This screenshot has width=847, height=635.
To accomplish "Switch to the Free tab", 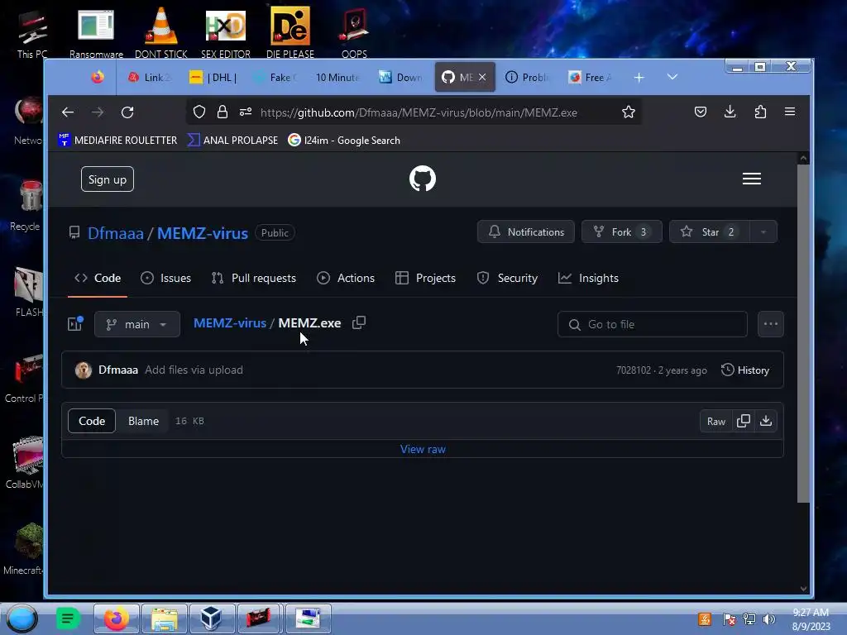I will point(590,77).
